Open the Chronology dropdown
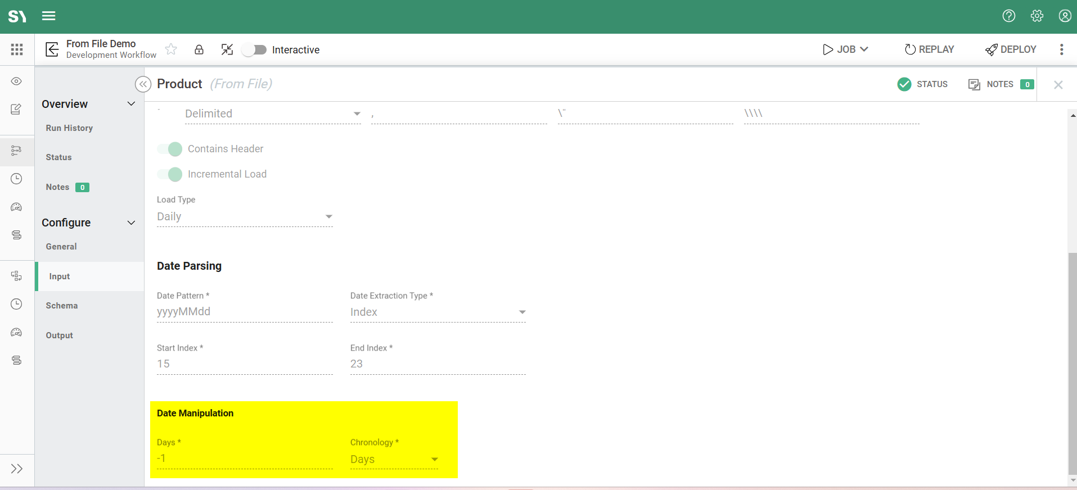 (x=394, y=460)
